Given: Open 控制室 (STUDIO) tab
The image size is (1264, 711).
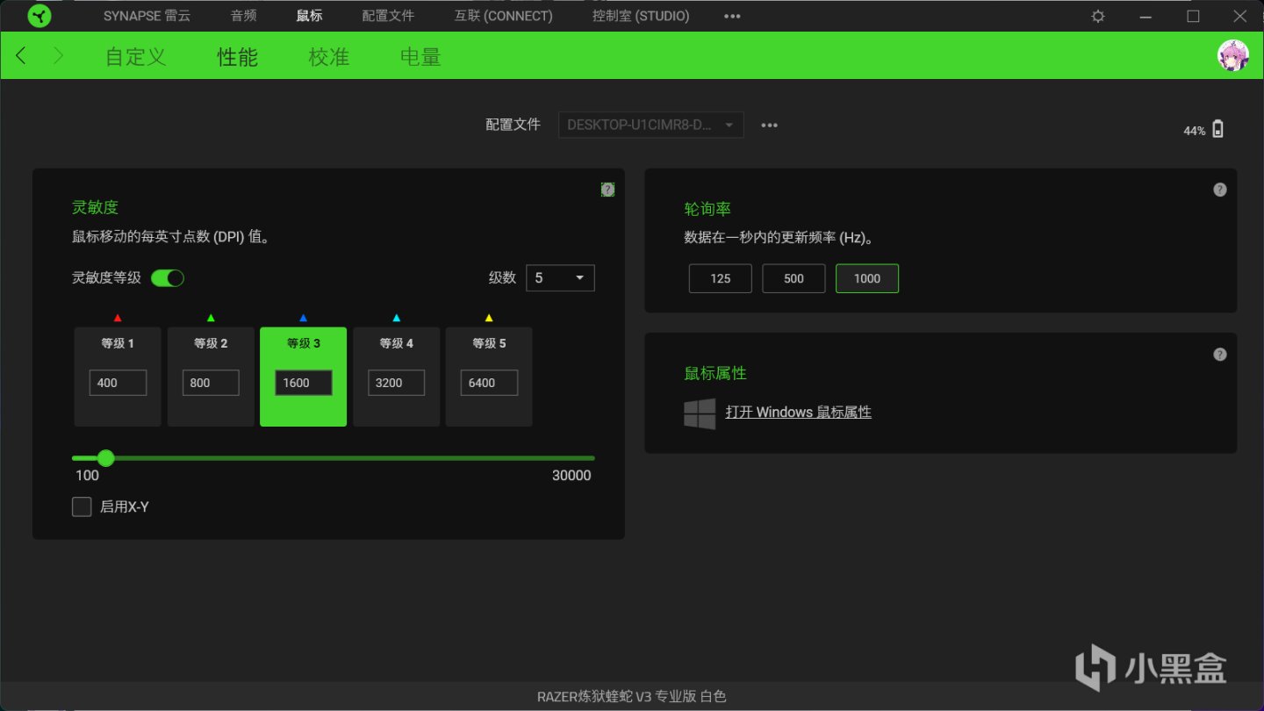Looking at the screenshot, I should coord(641,16).
